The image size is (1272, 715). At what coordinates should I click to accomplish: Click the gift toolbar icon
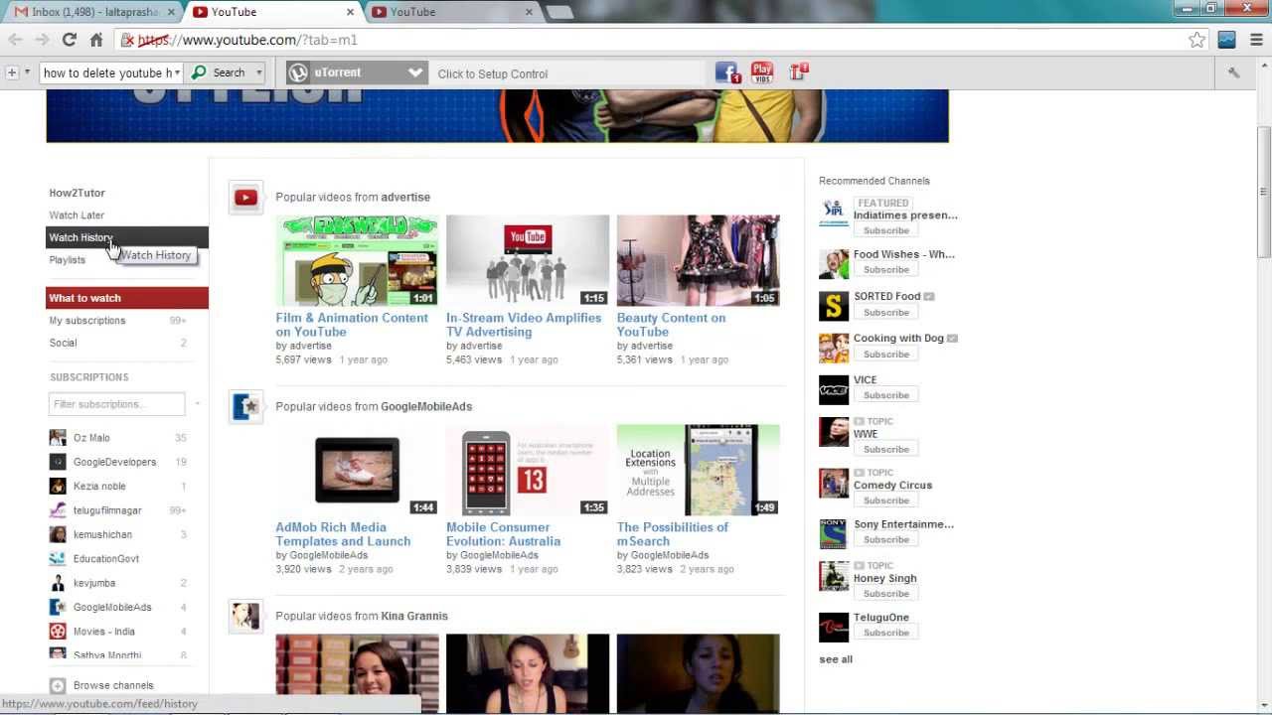click(798, 72)
